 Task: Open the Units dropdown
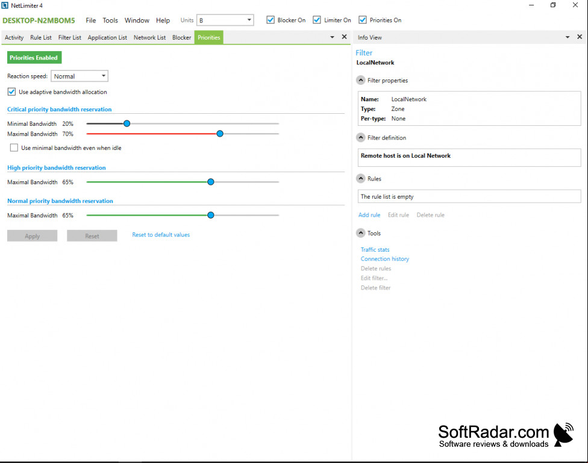pyautogui.click(x=225, y=20)
